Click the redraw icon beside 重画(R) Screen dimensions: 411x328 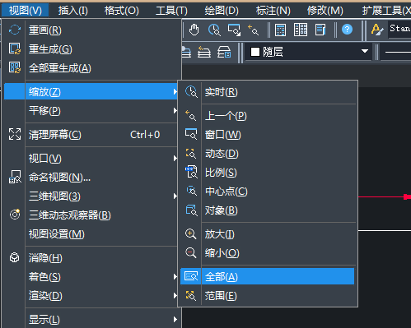coord(15,30)
